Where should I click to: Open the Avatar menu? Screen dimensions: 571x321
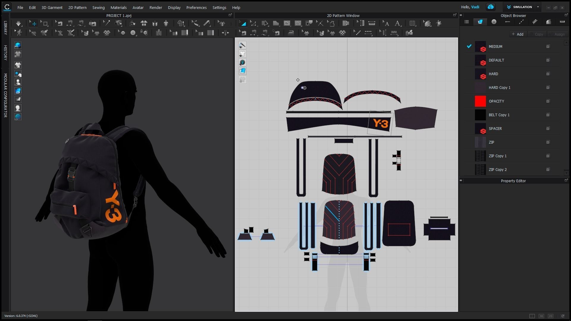pyautogui.click(x=138, y=7)
